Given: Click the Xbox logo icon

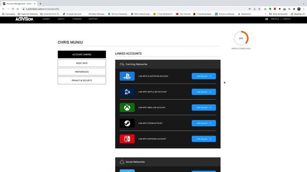Looking at the screenshot, I should click(127, 107).
